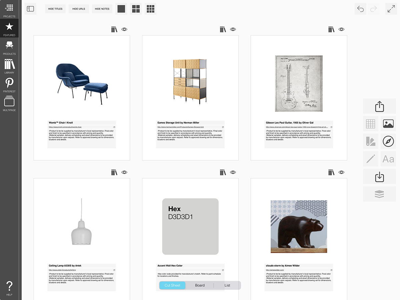
Task: Toggle the left sidebar panel
Action: point(30,9)
